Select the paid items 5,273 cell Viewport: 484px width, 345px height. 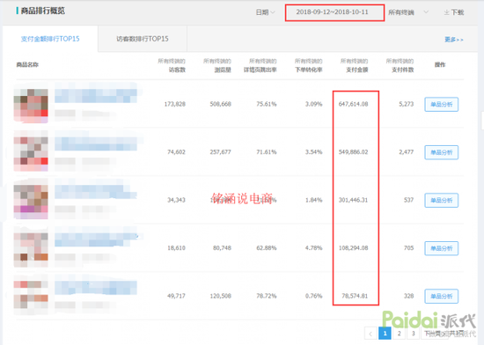point(407,105)
